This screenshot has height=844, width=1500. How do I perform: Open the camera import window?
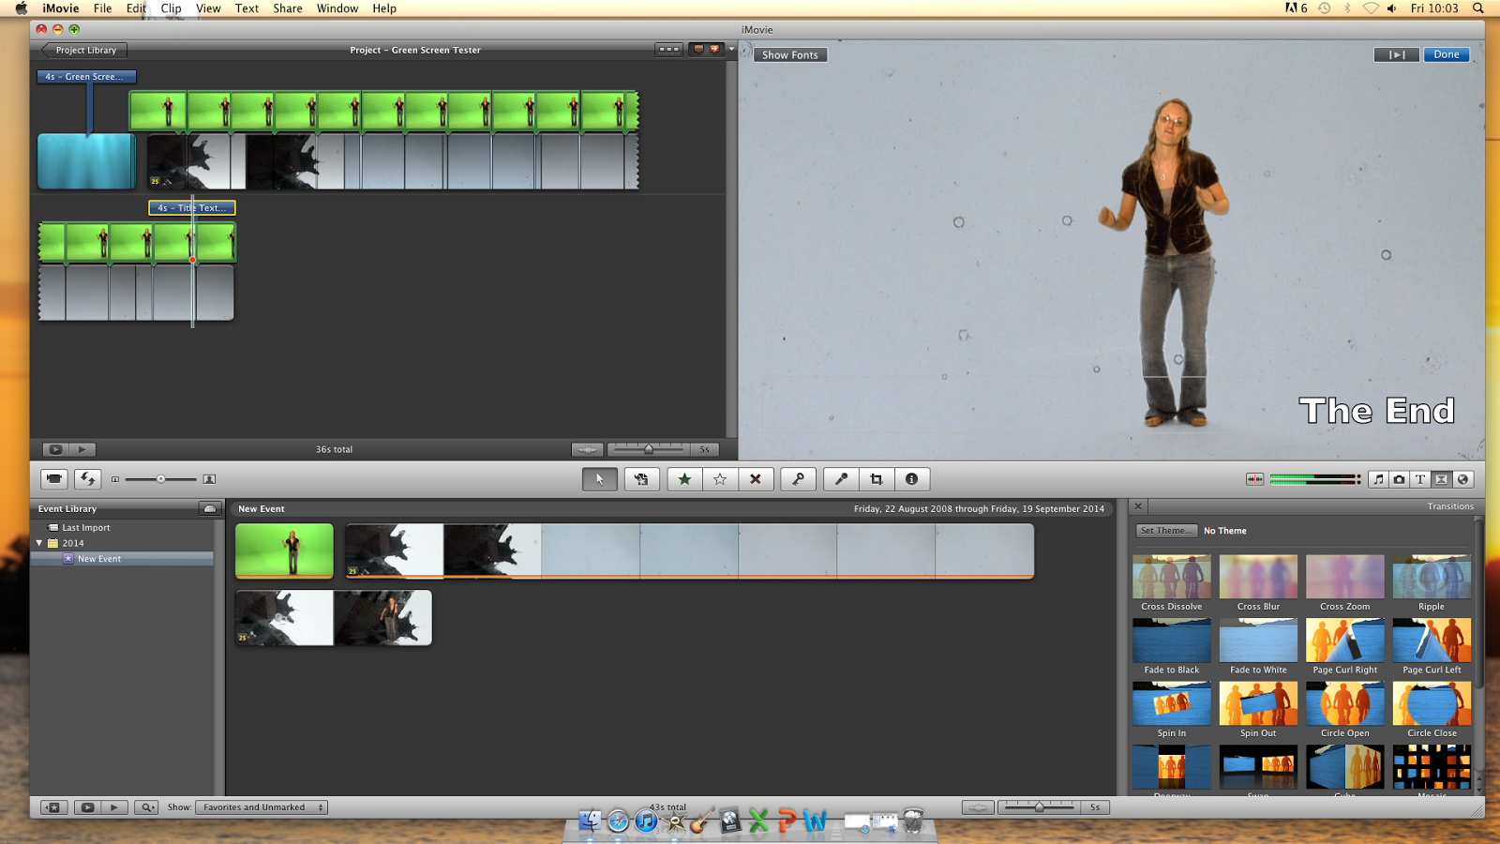pyautogui.click(x=54, y=479)
